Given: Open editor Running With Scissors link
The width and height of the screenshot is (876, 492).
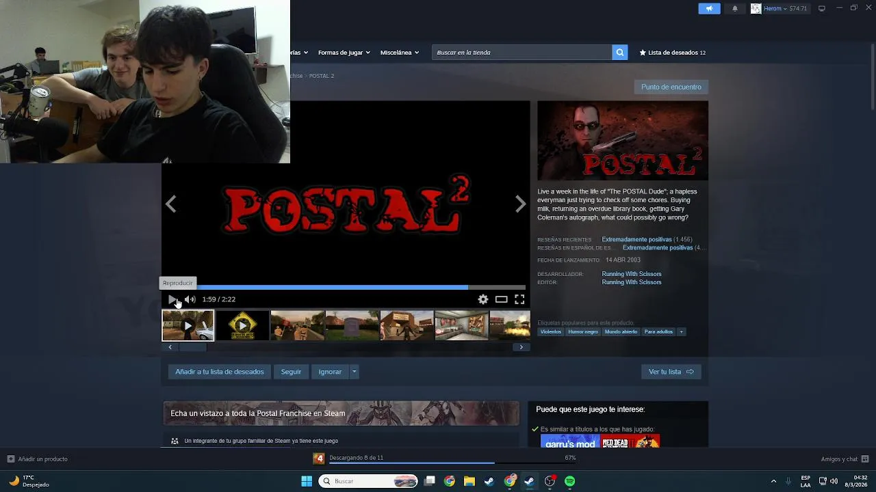Looking at the screenshot, I should (x=631, y=282).
